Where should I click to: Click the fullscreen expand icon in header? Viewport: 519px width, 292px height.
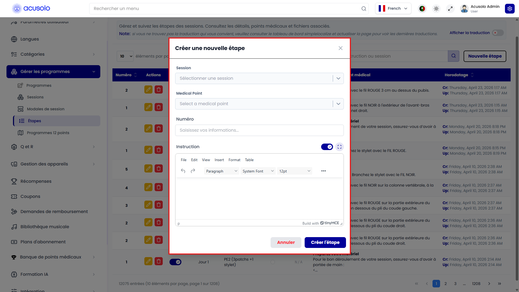pos(450,9)
